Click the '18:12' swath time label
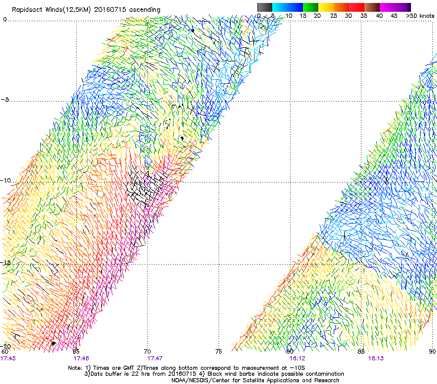The image size is (437, 384). [297, 358]
